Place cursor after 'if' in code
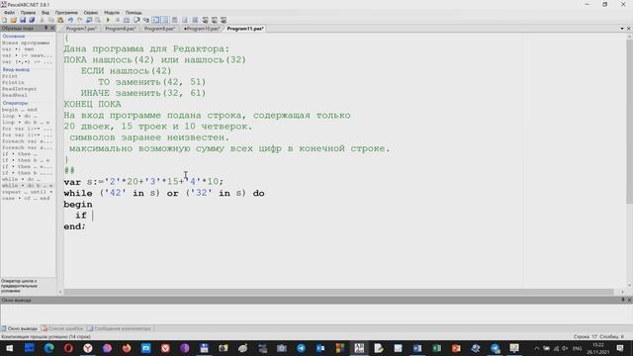Screen dimensions: 633x356 click(x=92, y=216)
